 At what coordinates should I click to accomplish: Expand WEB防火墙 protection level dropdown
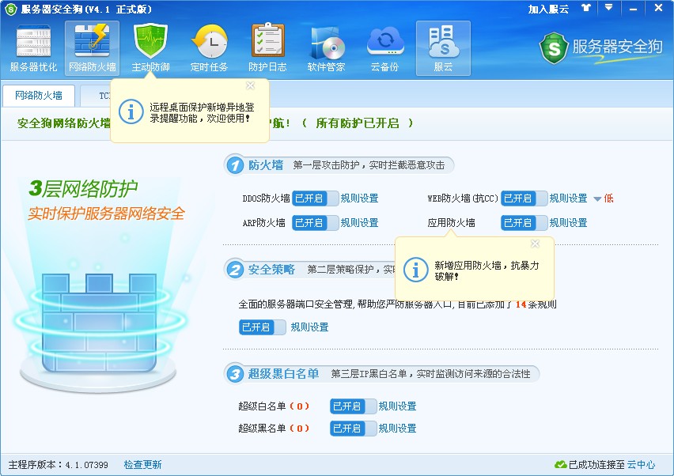(x=597, y=198)
